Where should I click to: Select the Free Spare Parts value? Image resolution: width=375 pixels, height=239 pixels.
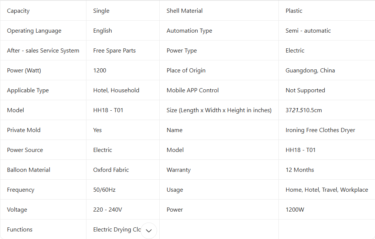coord(114,51)
